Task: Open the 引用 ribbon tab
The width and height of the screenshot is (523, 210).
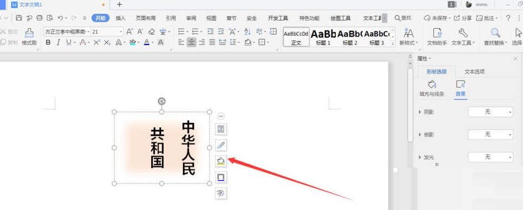Action: [171, 18]
